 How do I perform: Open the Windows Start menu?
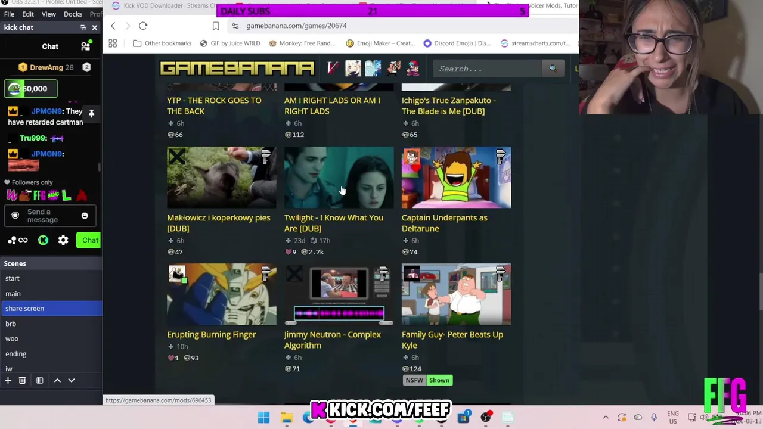click(263, 418)
